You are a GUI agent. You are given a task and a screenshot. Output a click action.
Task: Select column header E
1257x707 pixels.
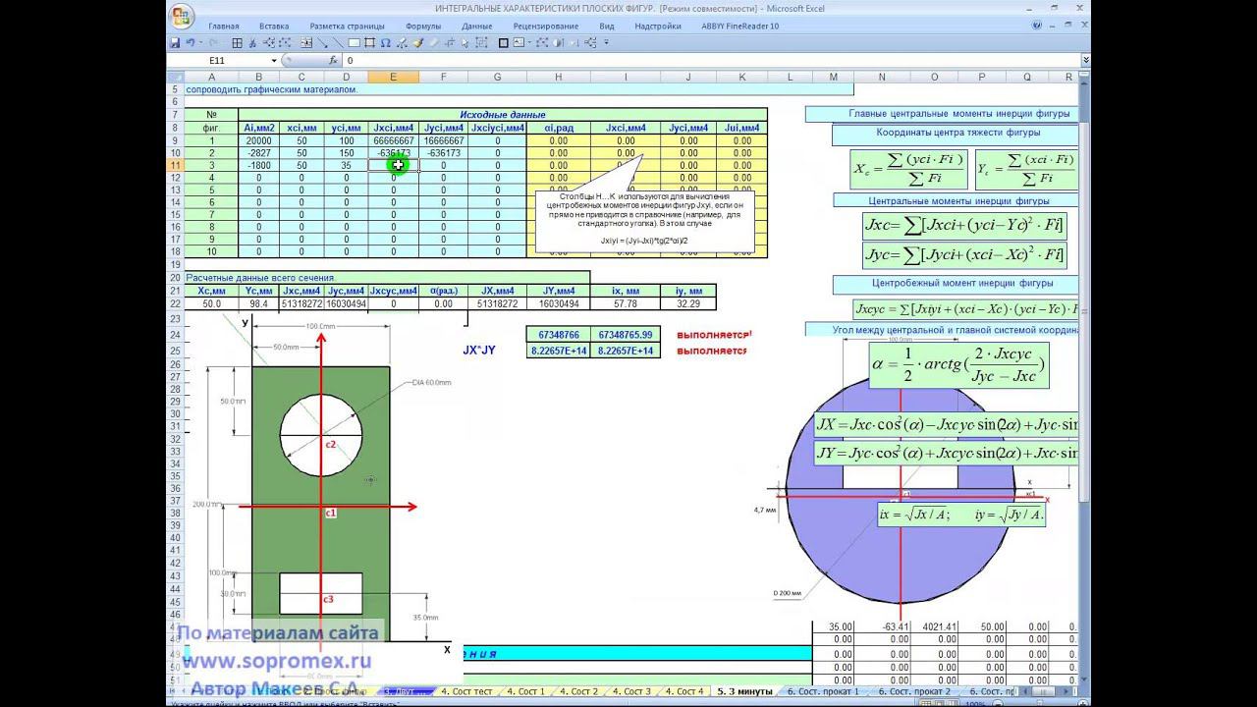[394, 77]
